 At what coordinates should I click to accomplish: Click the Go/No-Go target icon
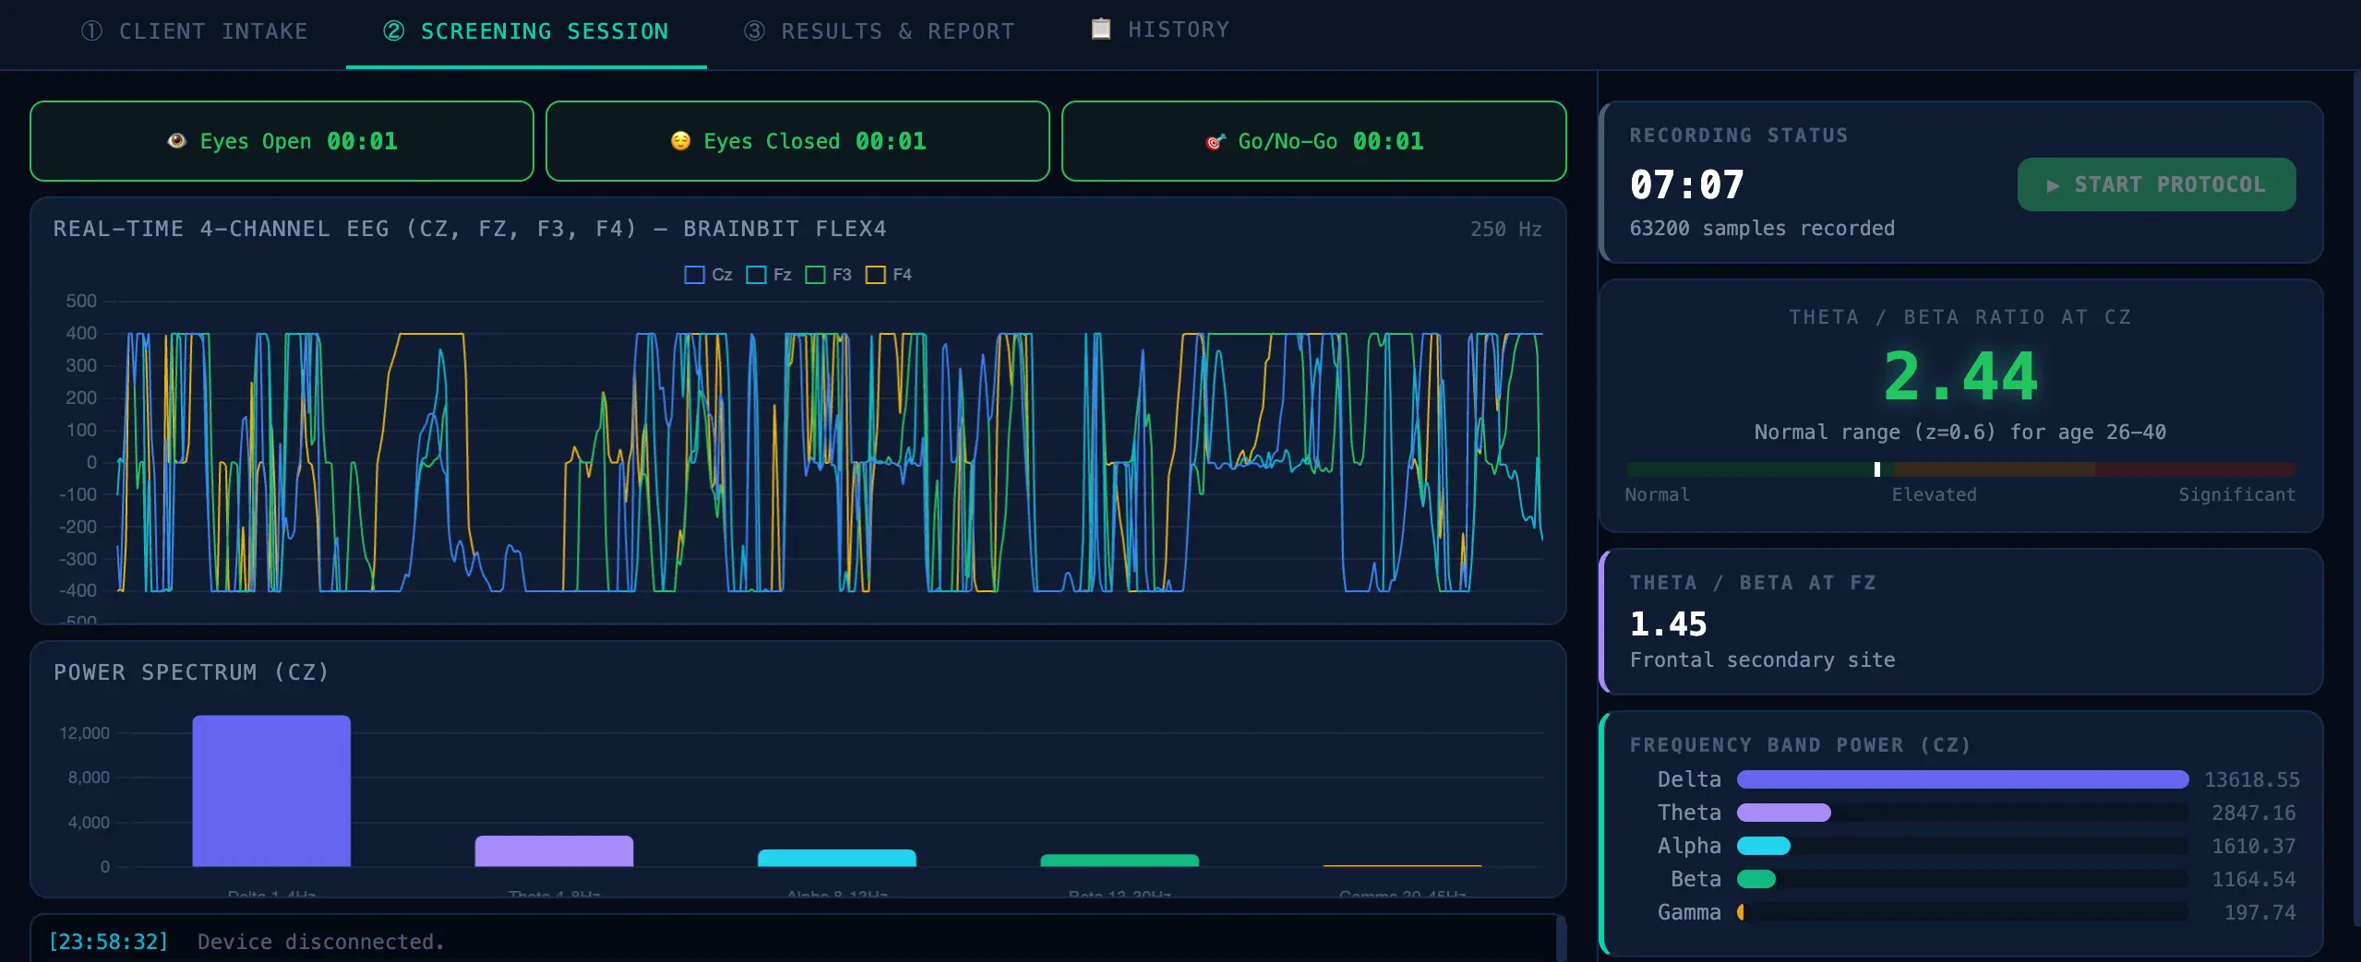tap(1216, 142)
